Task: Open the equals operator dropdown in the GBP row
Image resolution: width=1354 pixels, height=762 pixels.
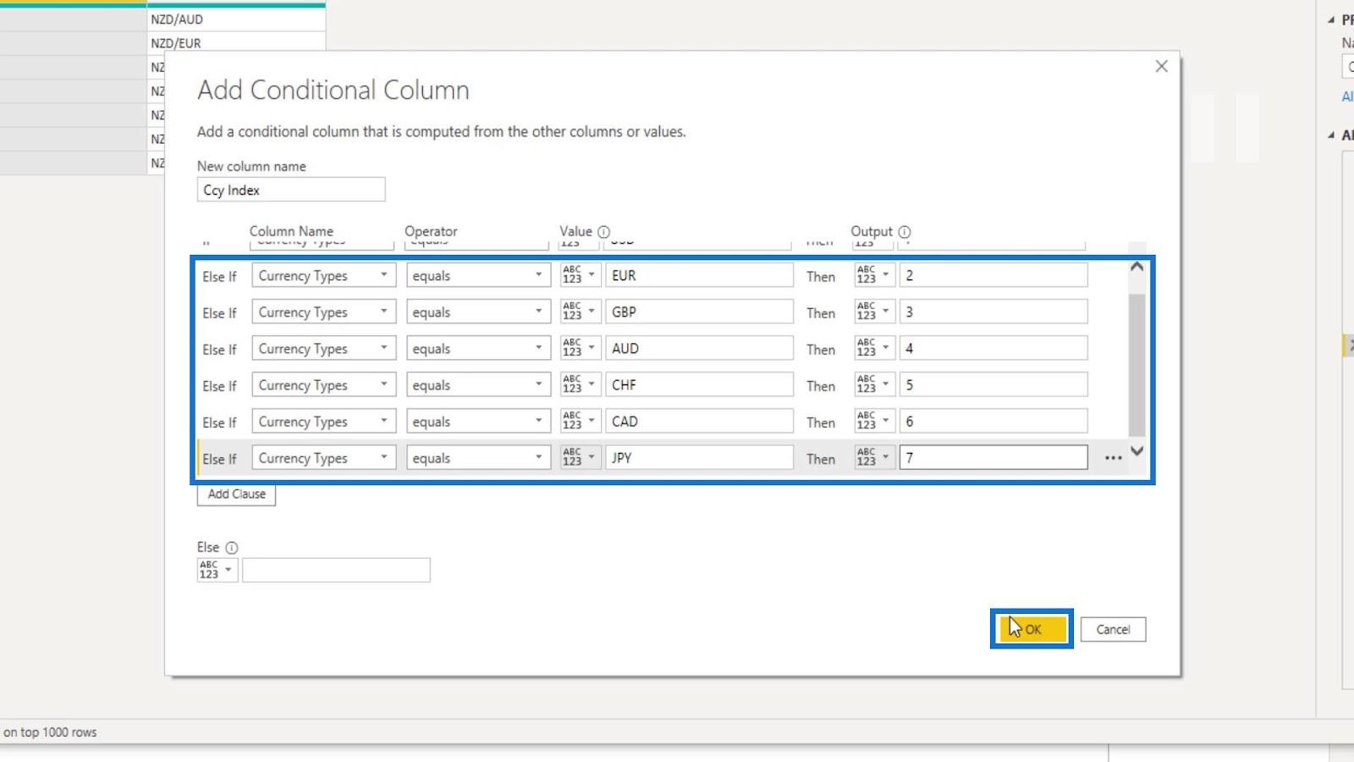Action: tap(478, 312)
